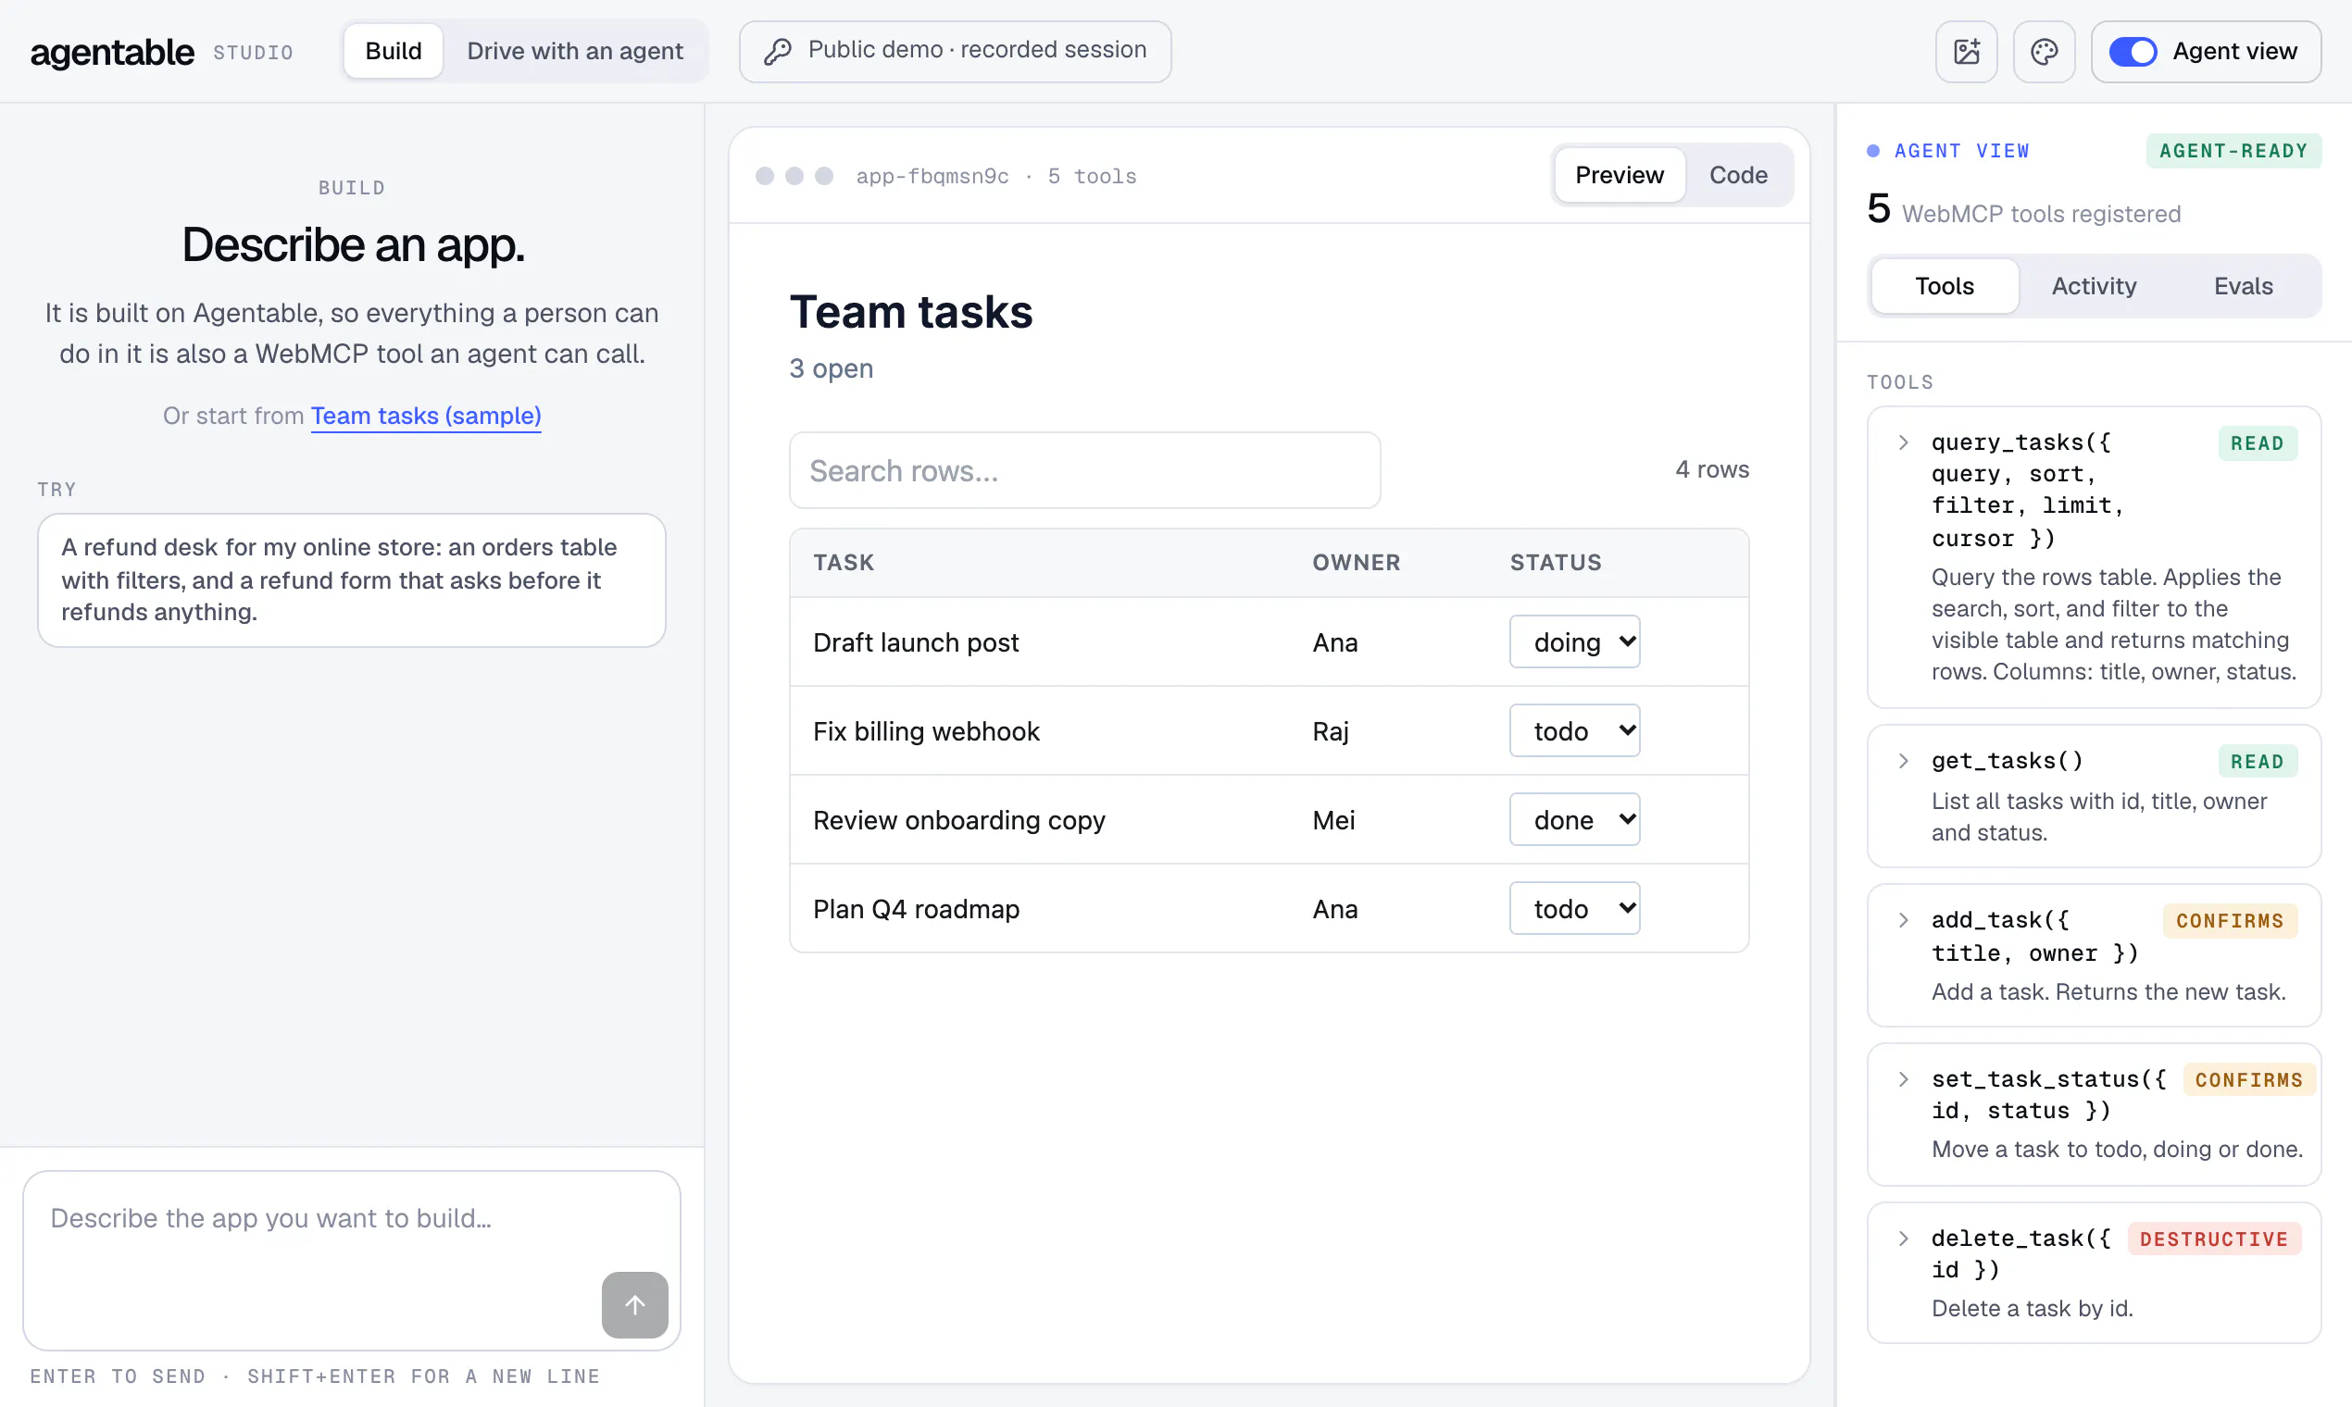
Task: Expand the query_tasks tool chevron
Action: pyautogui.click(x=1904, y=442)
